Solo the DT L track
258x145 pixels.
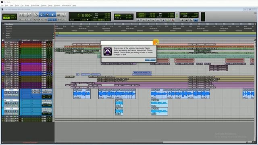tap(13, 103)
